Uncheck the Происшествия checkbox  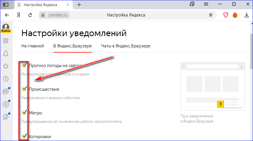coord(24,89)
